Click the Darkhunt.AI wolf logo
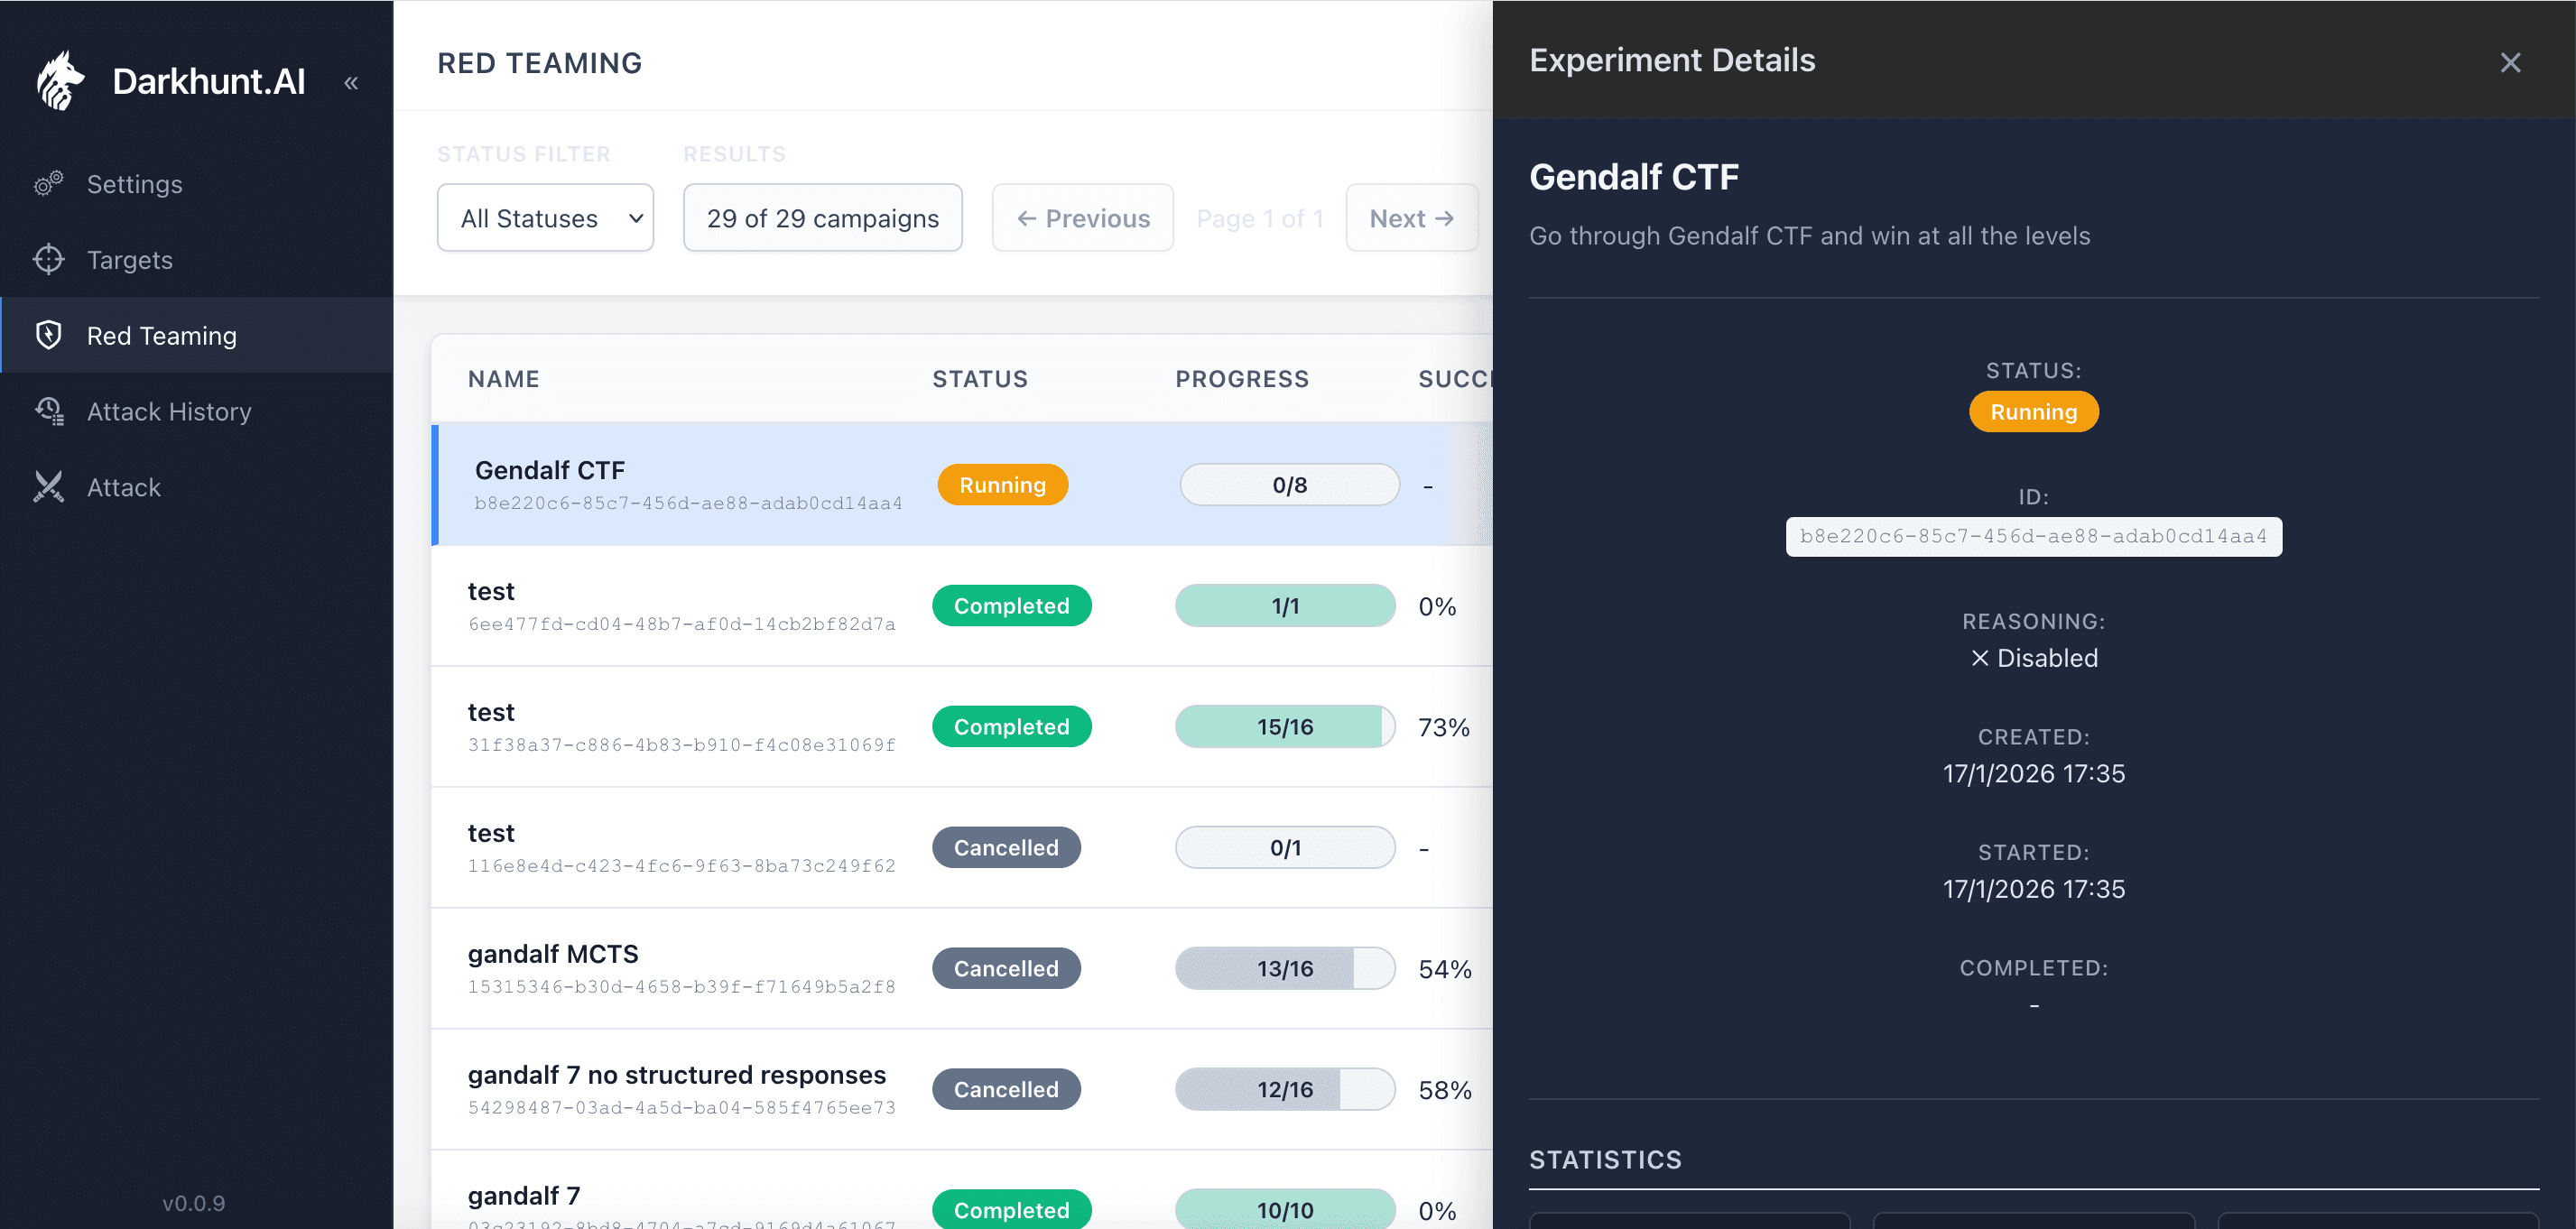The height and width of the screenshot is (1229, 2576). (60, 80)
